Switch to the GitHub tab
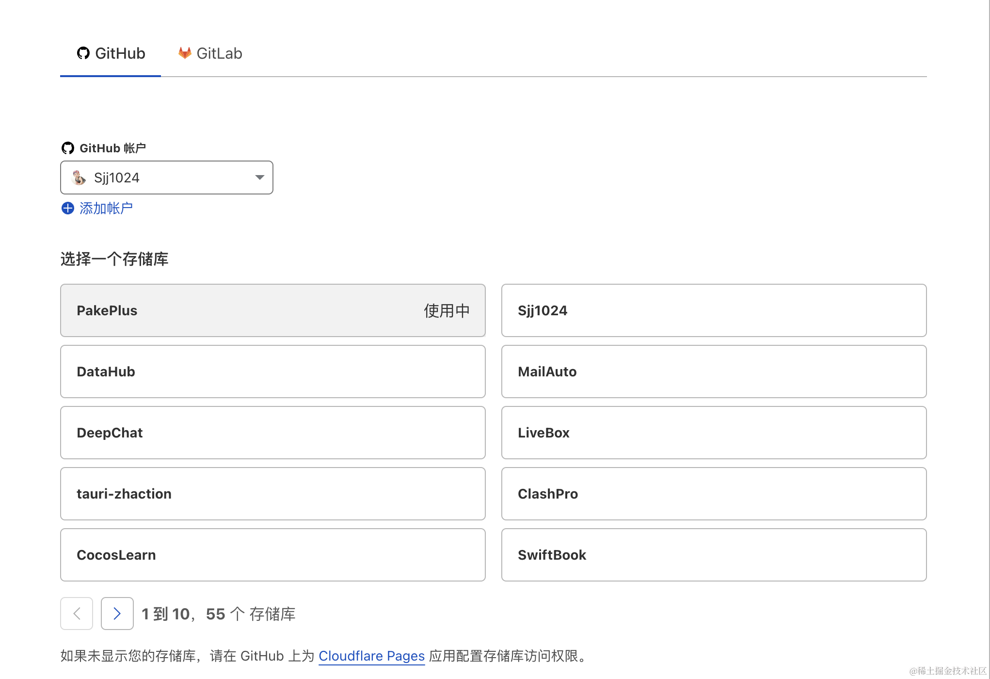990x679 pixels. pos(110,53)
